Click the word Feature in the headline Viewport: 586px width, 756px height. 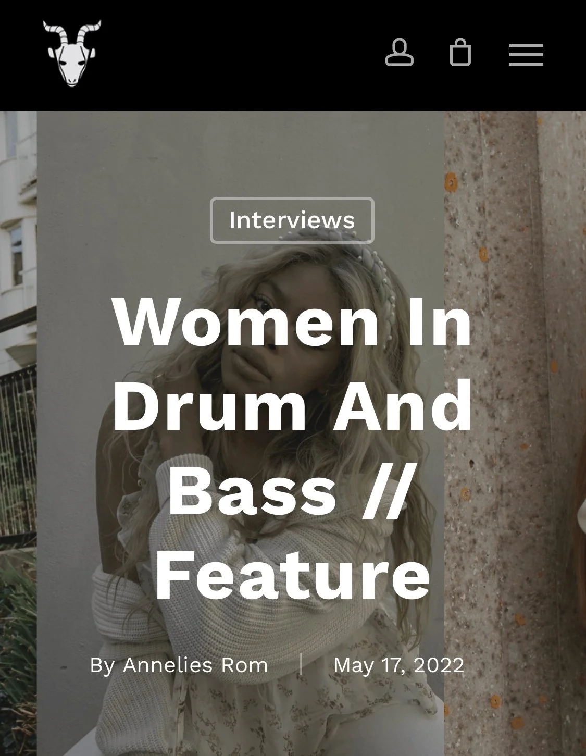(292, 577)
